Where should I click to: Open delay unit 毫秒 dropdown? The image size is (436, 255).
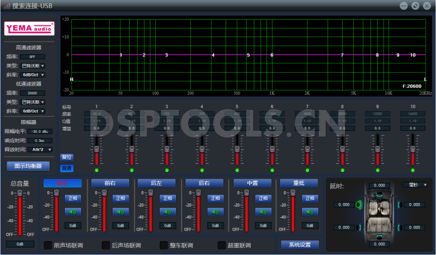tap(415, 185)
